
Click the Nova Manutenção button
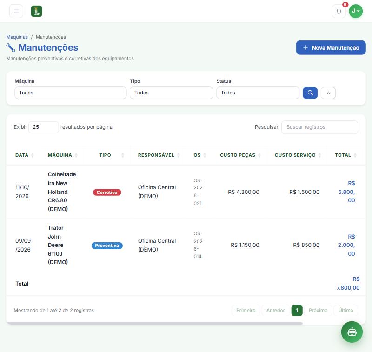pyautogui.click(x=331, y=48)
